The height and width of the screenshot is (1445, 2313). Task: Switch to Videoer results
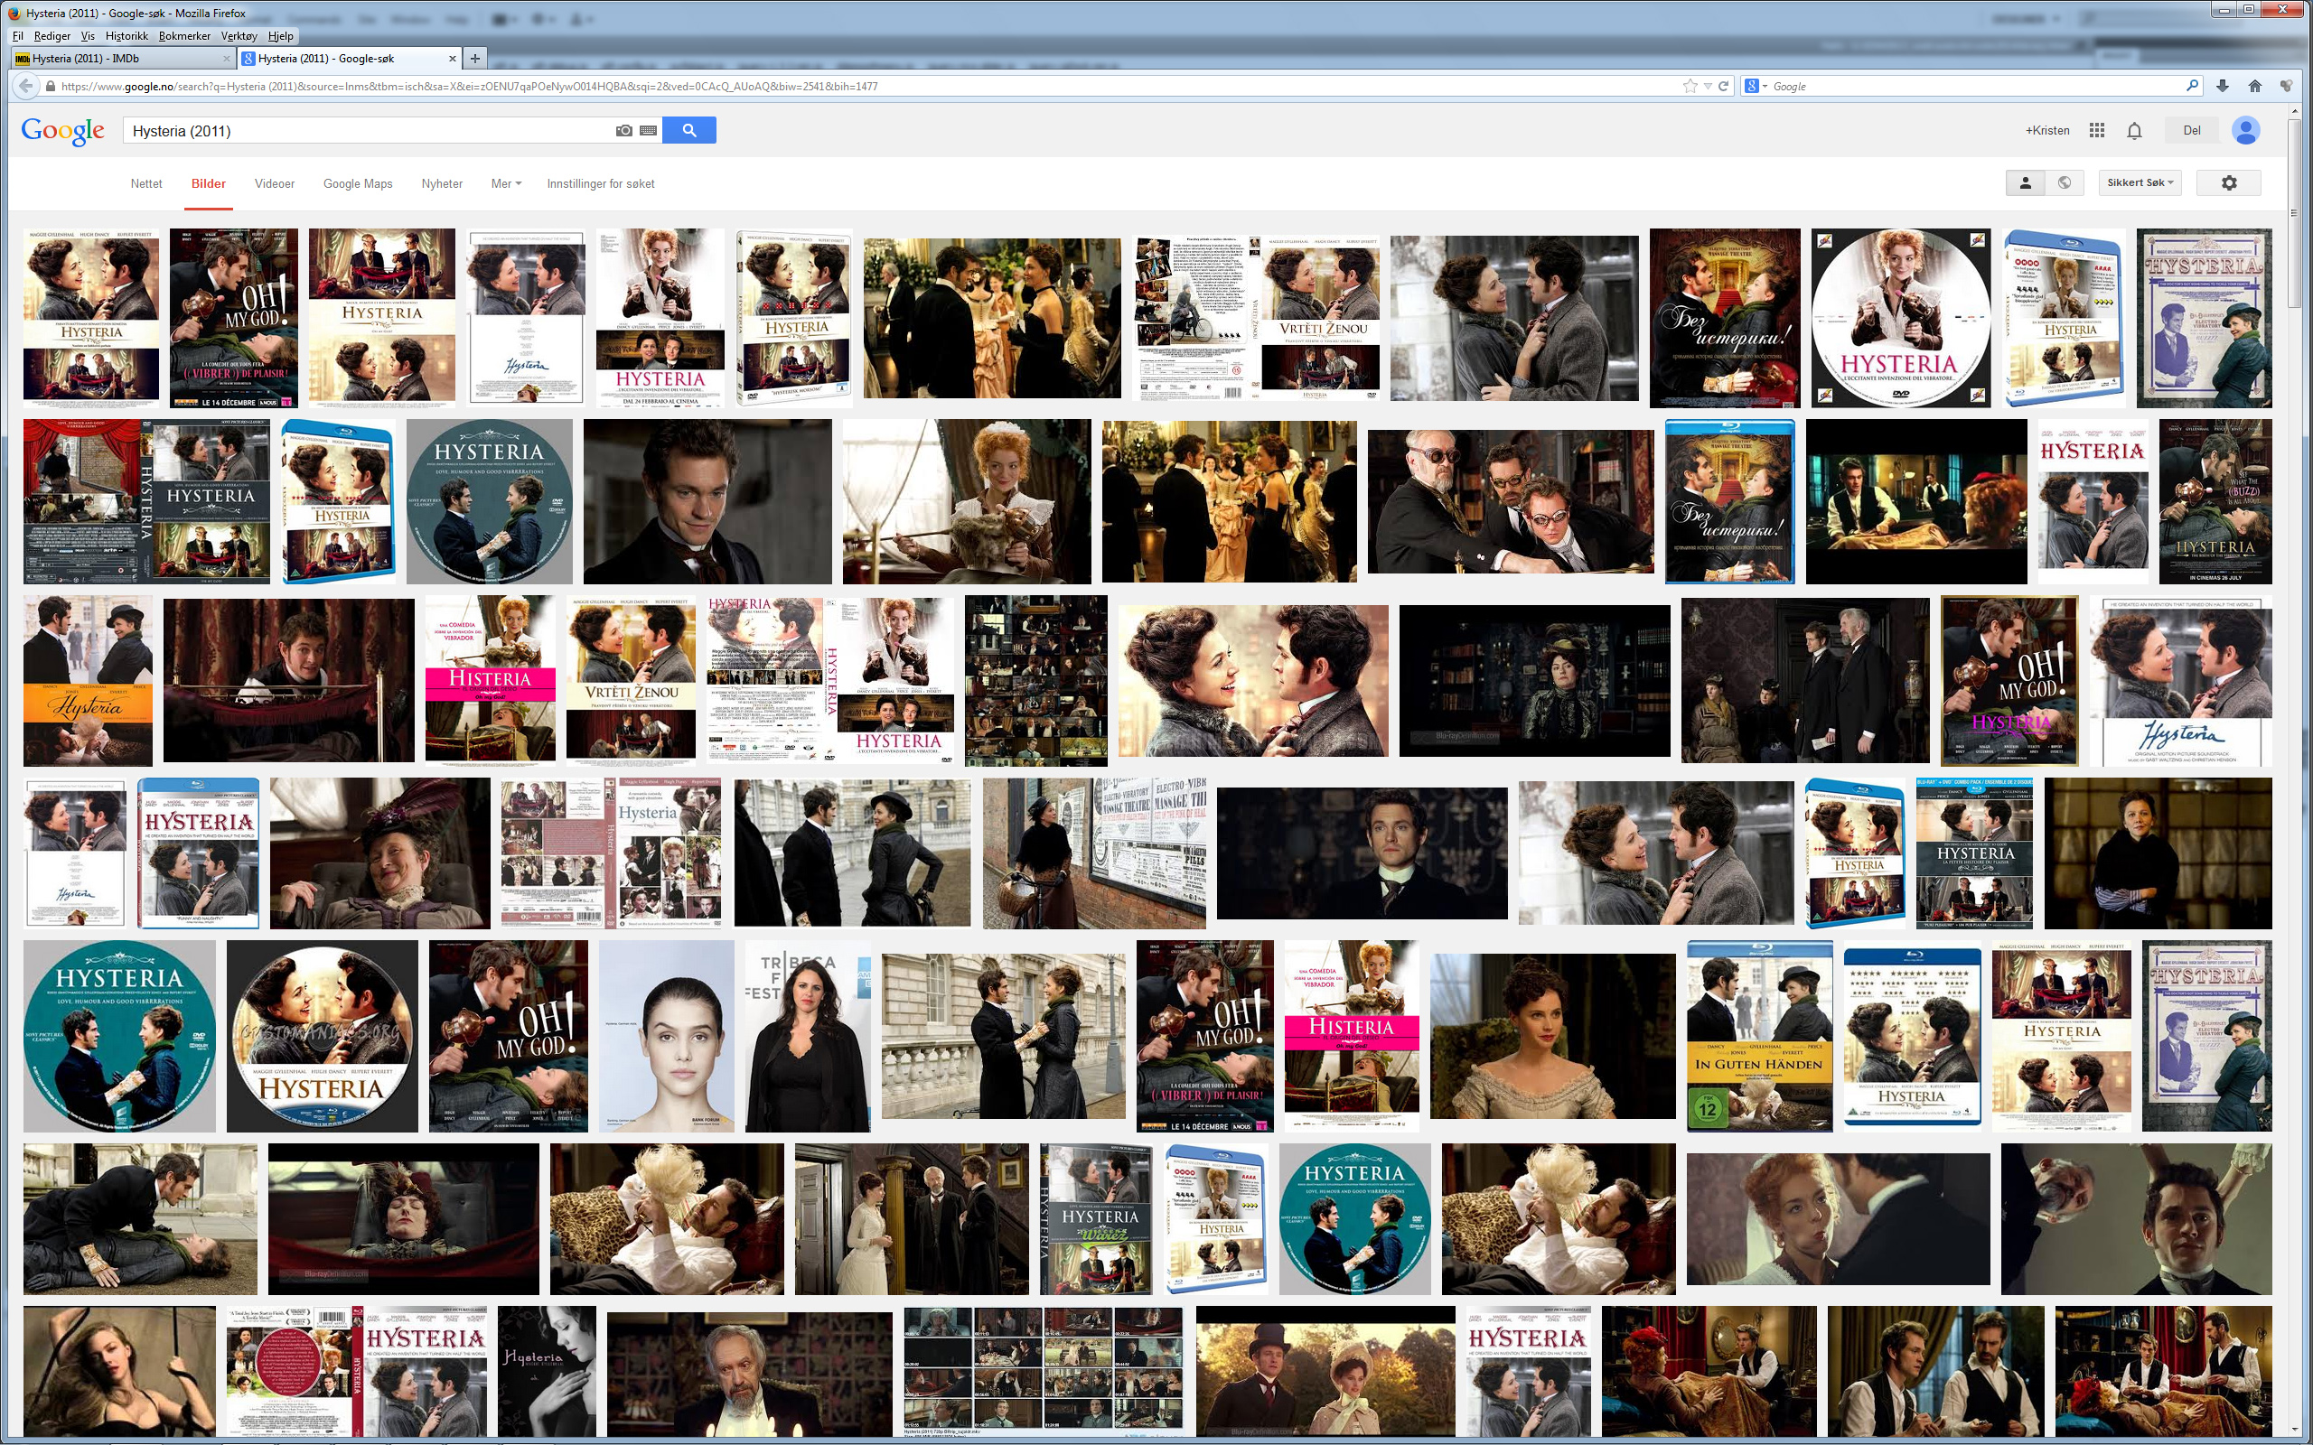pos(275,183)
